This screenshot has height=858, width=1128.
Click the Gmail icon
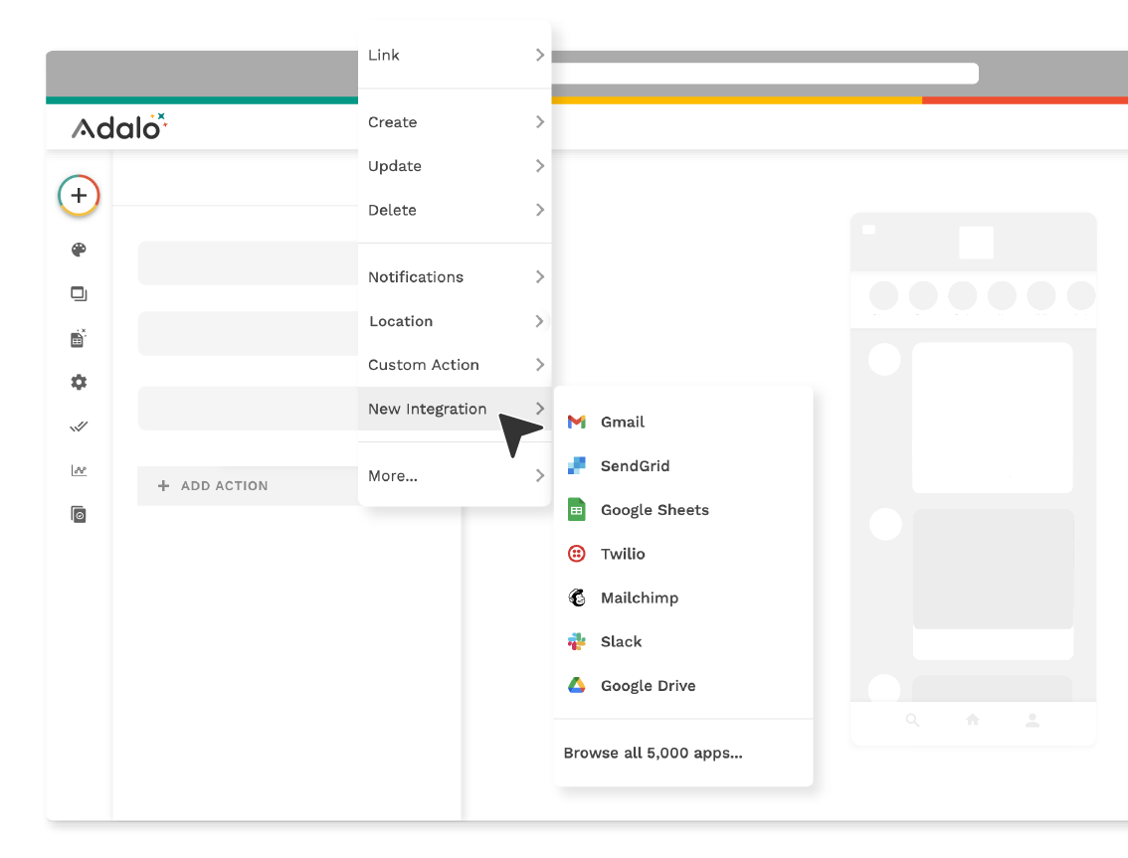(x=577, y=422)
